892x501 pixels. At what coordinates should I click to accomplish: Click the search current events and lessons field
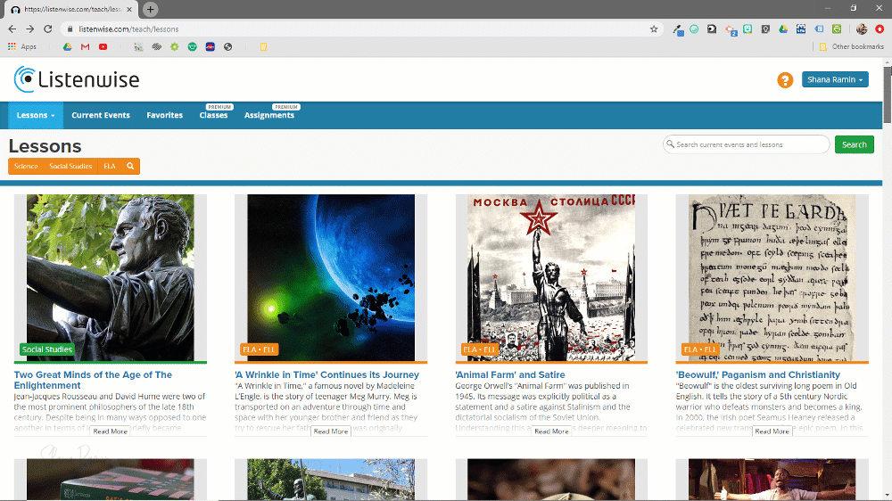click(746, 144)
